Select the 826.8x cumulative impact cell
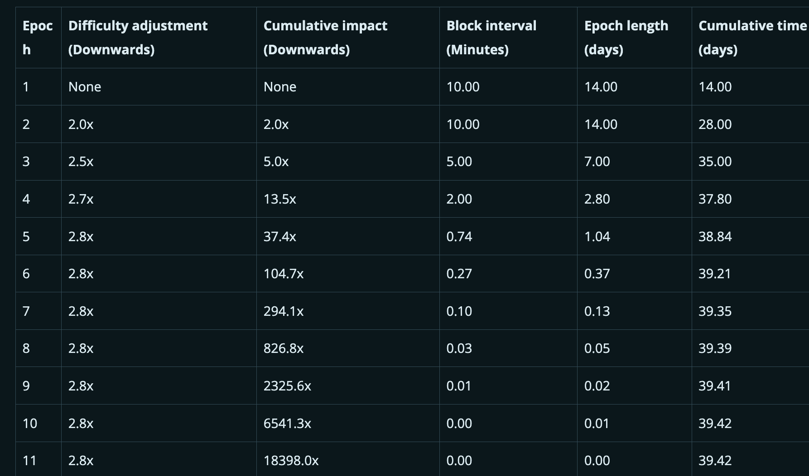Screen dimensions: 809x476 click(283, 348)
